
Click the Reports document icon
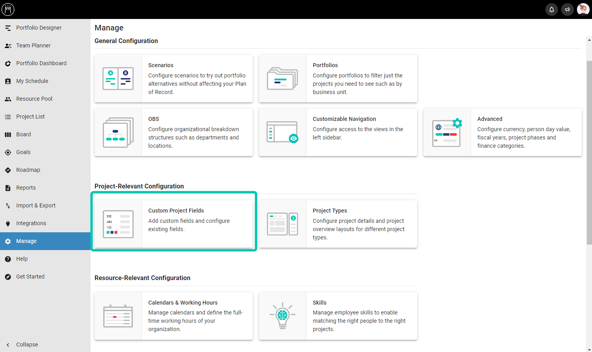point(8,188)
